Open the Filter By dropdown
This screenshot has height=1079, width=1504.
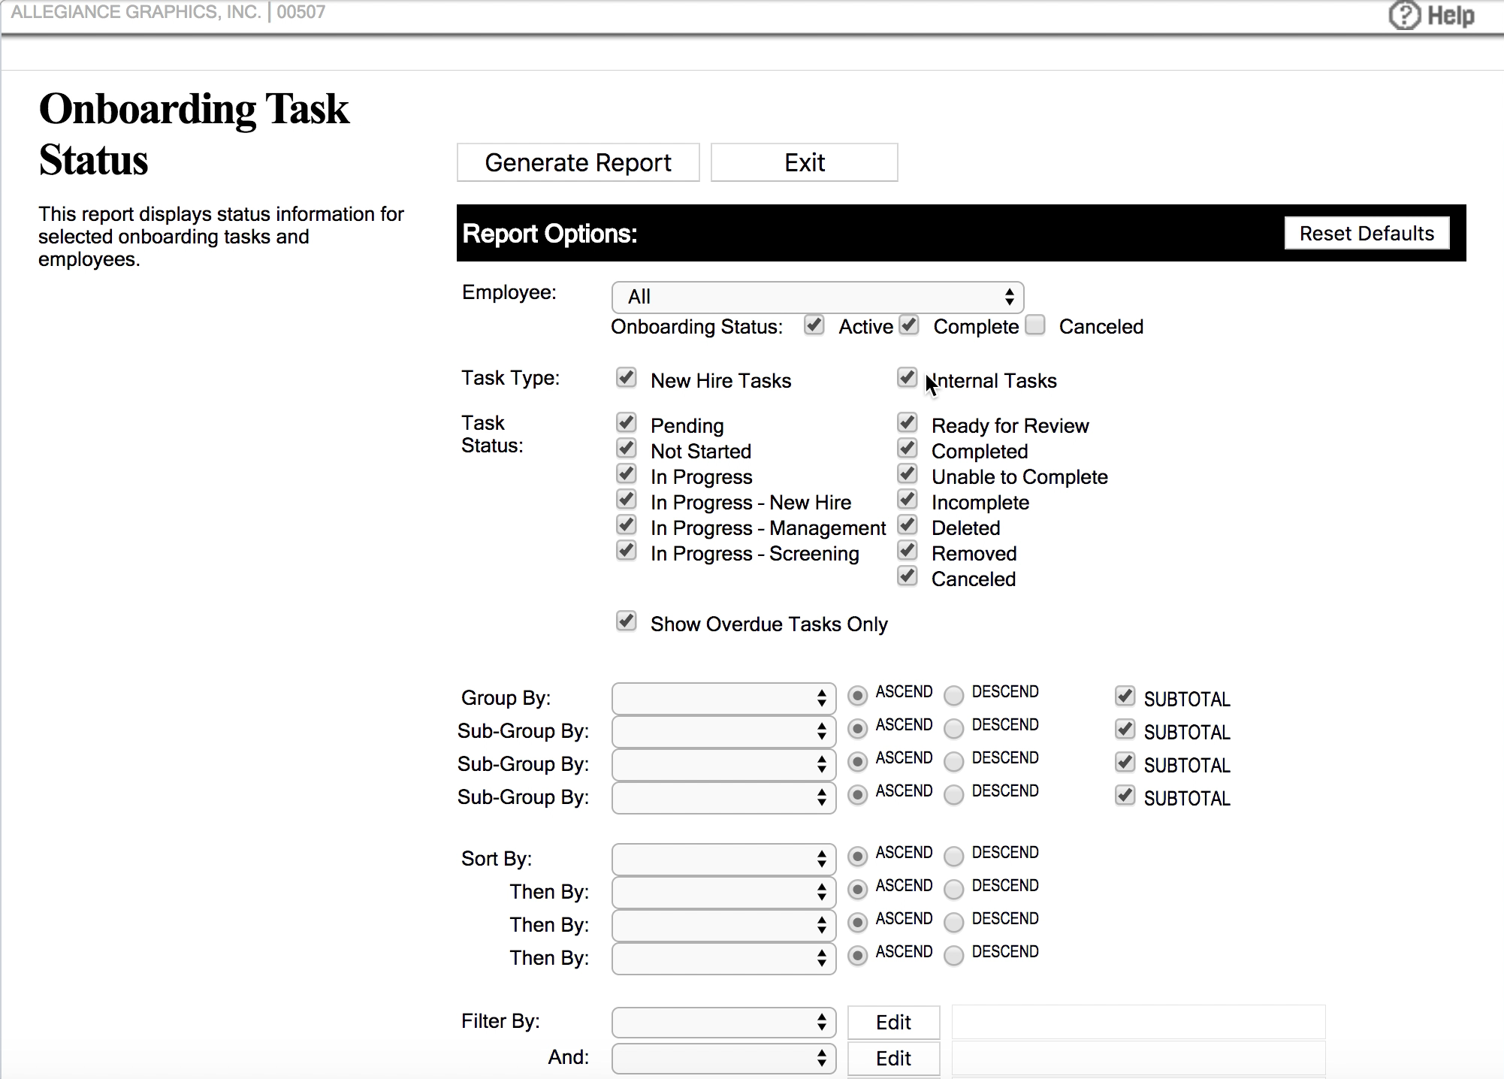click(723, 1022)
